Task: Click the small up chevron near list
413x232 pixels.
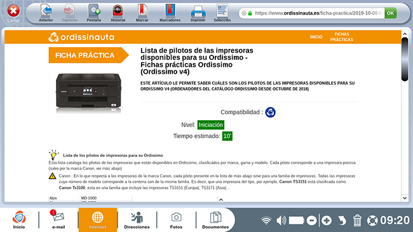Action: (x=221, y=200)
